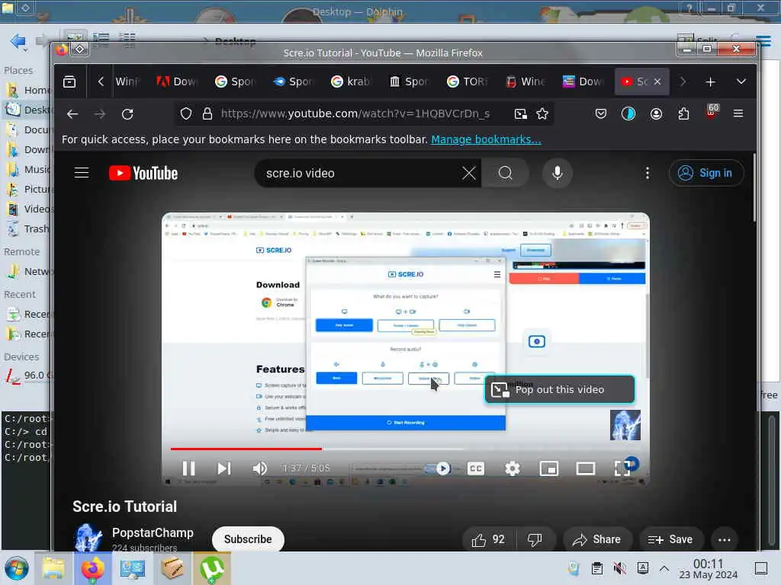This screenshot has height=585, width=781.
Task: Dislike this video
Action: (x=535, y=540)
